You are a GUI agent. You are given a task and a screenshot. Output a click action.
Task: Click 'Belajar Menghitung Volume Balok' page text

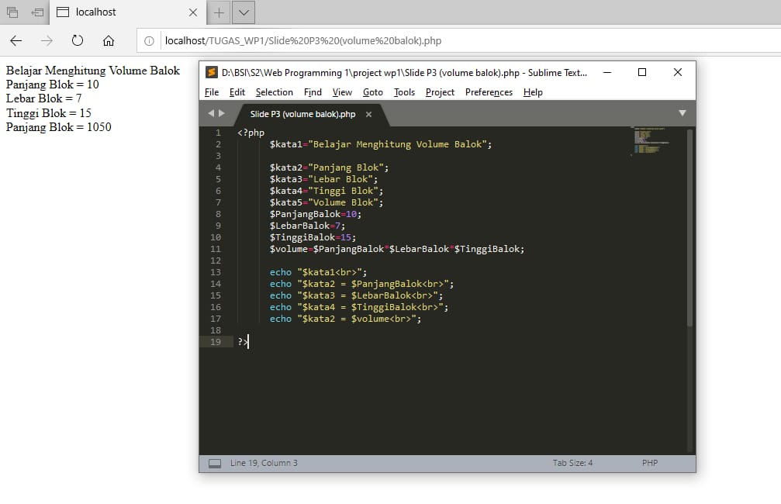coord(92,71)
